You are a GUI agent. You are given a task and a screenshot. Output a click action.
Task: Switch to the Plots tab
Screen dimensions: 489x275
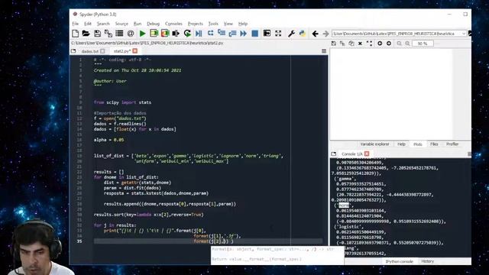418,144
